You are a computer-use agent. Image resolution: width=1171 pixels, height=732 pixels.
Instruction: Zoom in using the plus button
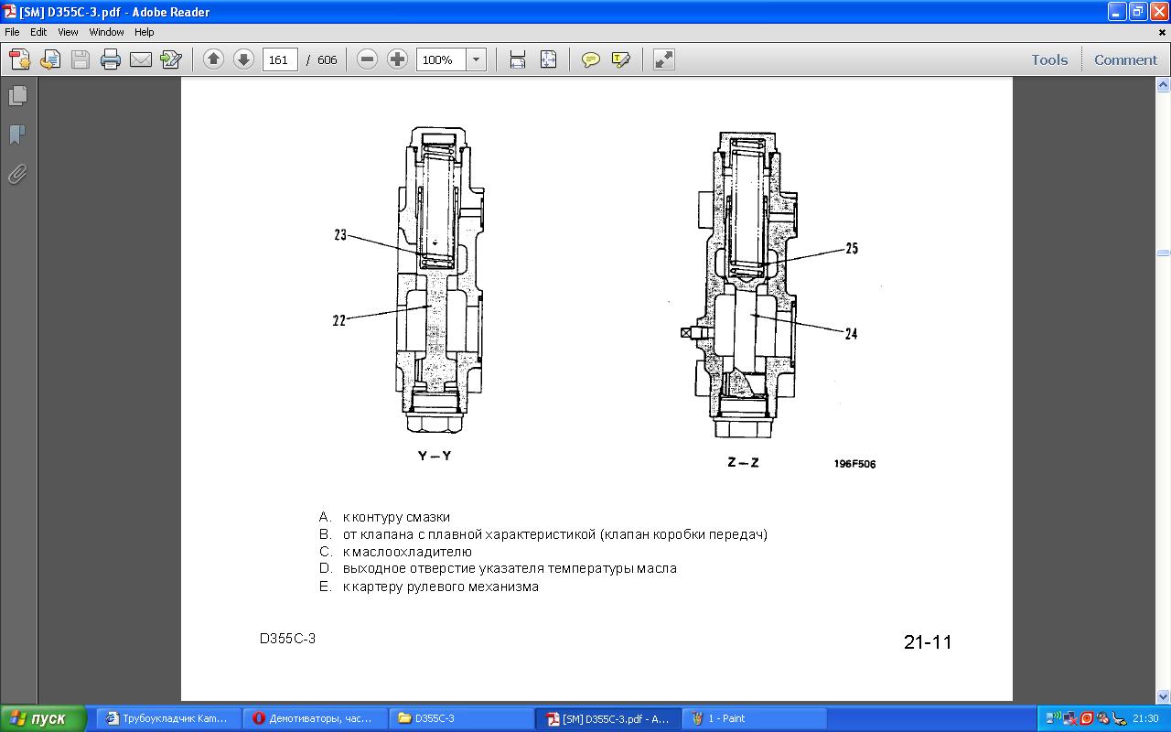397,59
